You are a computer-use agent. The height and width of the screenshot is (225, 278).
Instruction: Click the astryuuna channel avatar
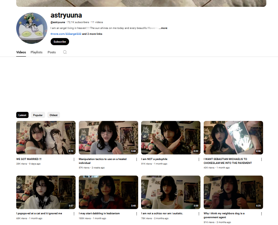(32, 28)
